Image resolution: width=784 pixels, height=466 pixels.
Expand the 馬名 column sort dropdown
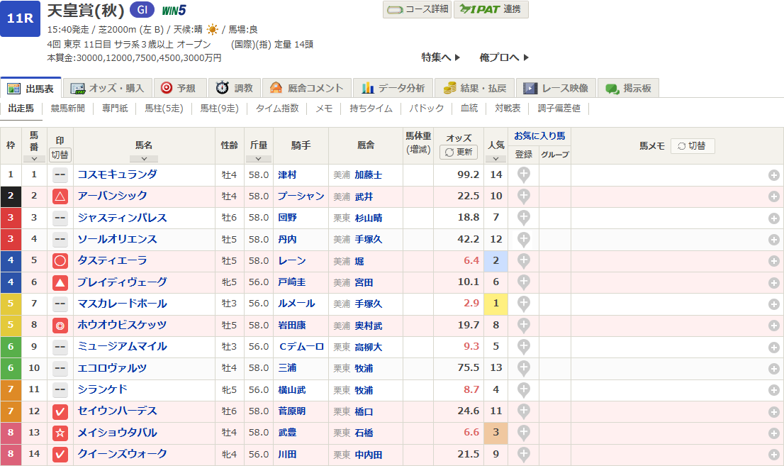(144, 159)
